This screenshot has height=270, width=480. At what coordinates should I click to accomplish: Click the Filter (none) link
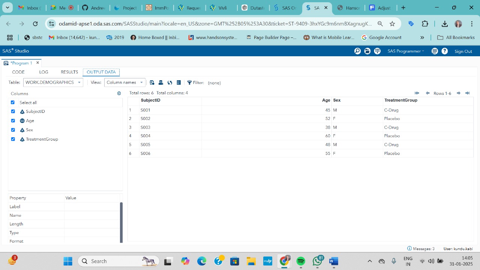pos(214,83)
